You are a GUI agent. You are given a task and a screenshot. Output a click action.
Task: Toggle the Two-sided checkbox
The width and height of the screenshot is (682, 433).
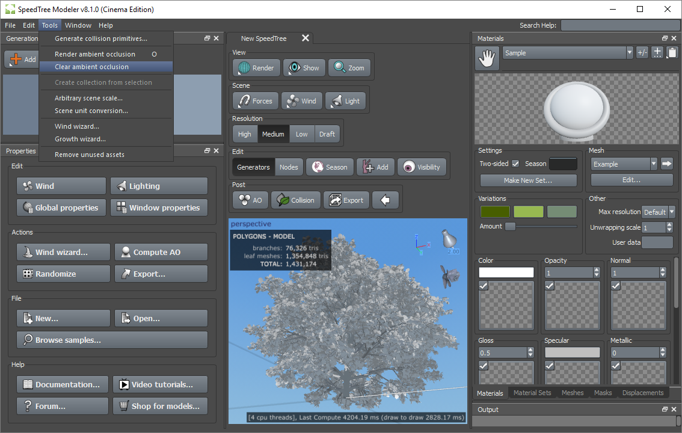pos(515,164)
